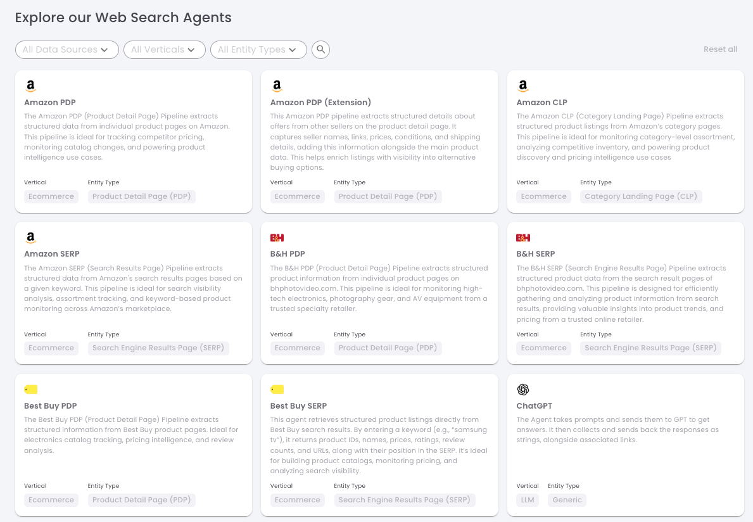This screenshot has height=522, width=753.
Task: Click the B&H logo on B&H SERP card
Action: pos(523,238)
